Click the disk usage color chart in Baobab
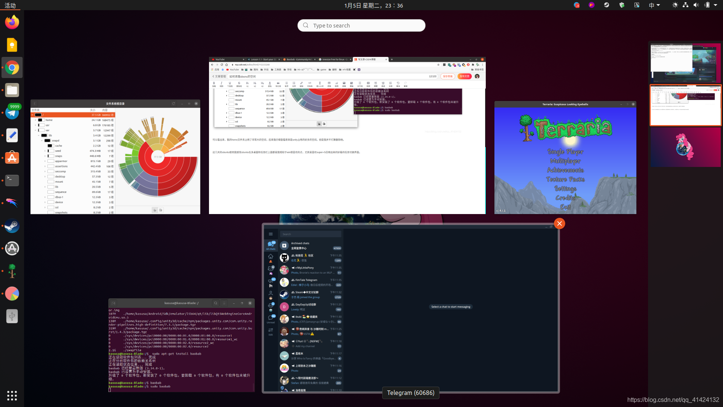This screenshot has height=407, width=723. click(x=157, y=156)
